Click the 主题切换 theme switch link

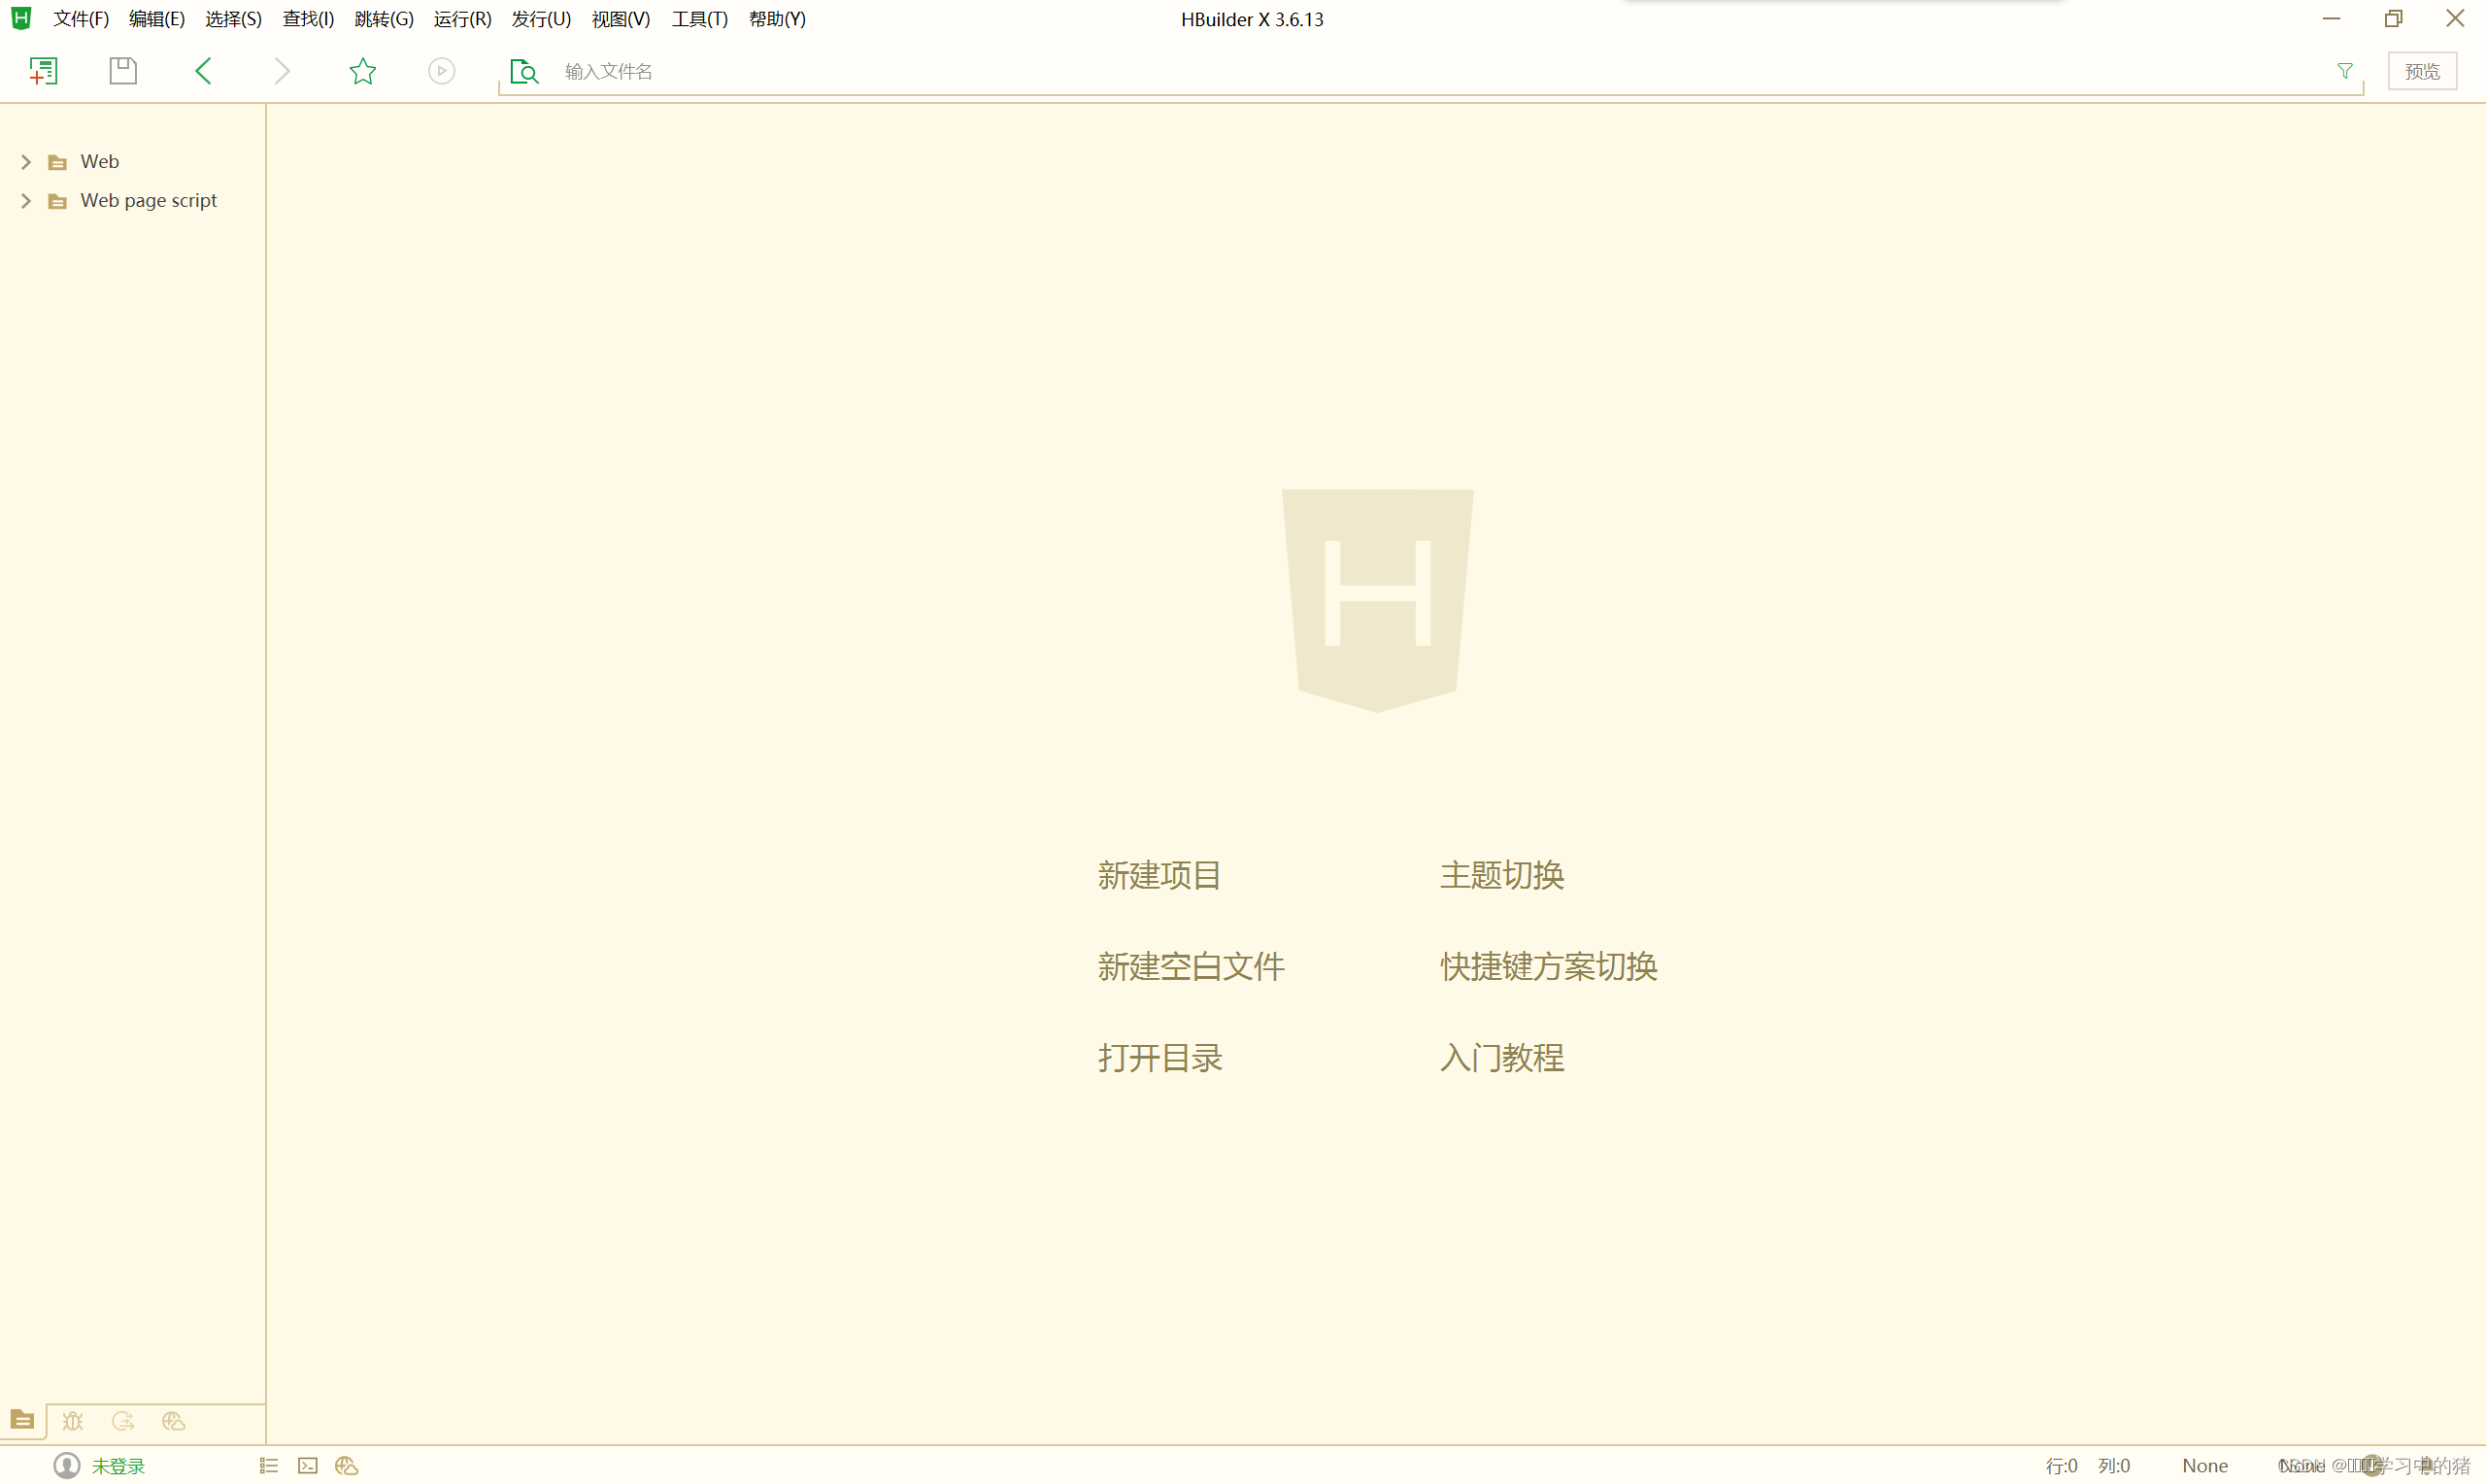[x=1501, y=876]
